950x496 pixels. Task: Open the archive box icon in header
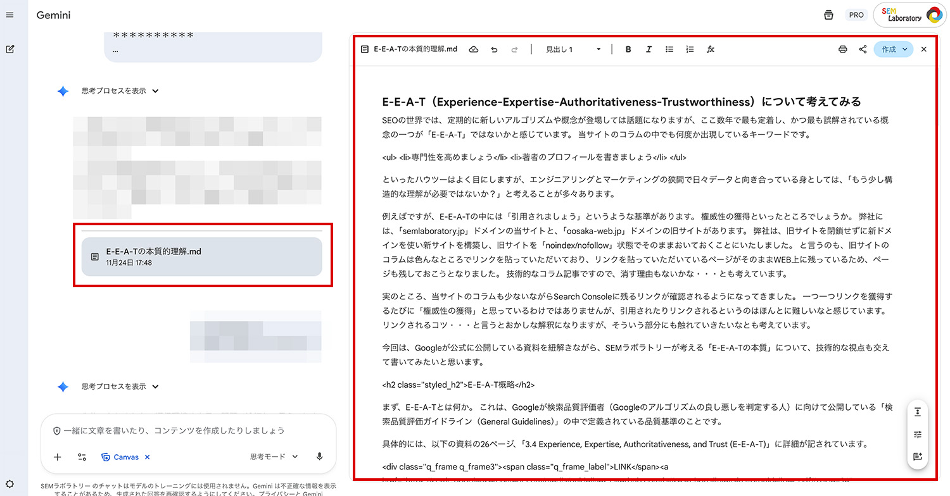(x=828, y=15)
